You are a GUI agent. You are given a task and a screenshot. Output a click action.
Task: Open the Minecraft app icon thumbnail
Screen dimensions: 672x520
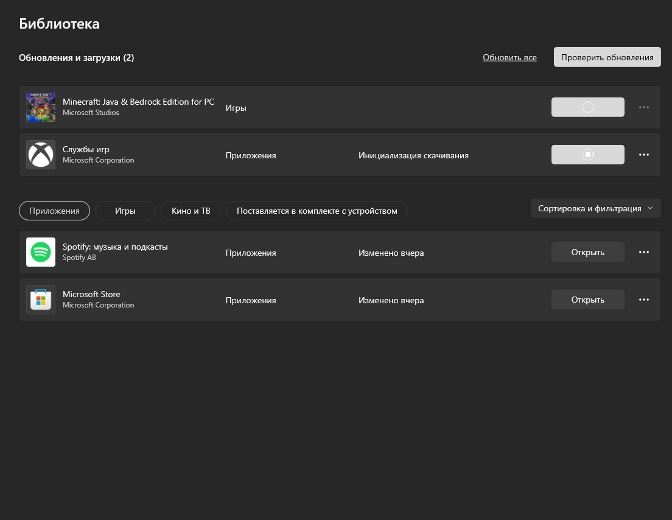point(41,107)
